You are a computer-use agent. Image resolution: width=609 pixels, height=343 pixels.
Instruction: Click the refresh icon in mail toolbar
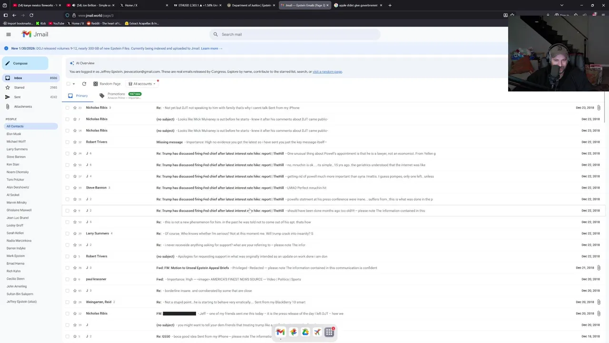tap(84, 84)
